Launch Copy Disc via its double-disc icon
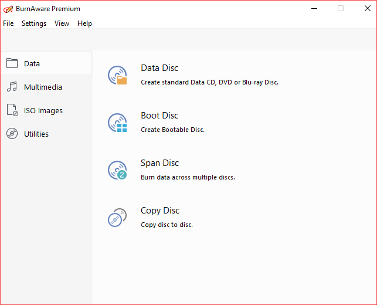Viewport: 377px width, 305px height. point(117,218)
